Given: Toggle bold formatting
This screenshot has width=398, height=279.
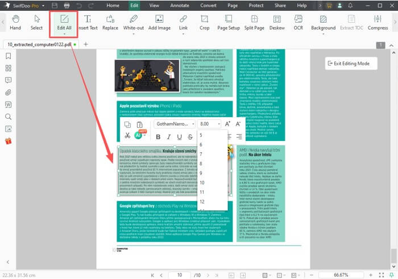Looking at the screenshot, I should [x=158, y=137].
